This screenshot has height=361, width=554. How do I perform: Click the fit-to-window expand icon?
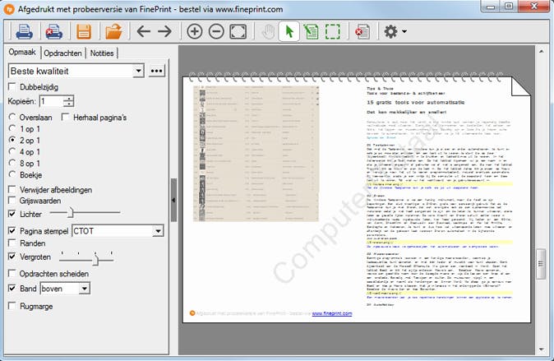coord(238,32)
